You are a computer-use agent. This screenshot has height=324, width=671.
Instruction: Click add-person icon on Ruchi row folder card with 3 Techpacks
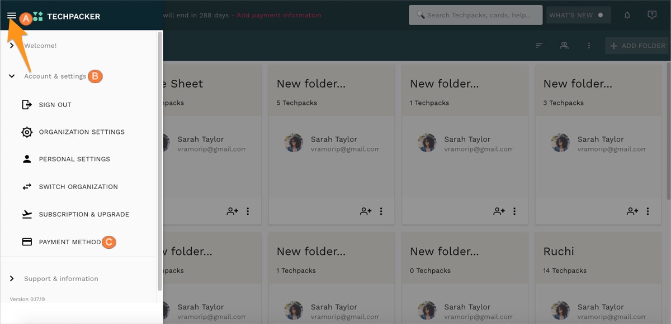632,211
